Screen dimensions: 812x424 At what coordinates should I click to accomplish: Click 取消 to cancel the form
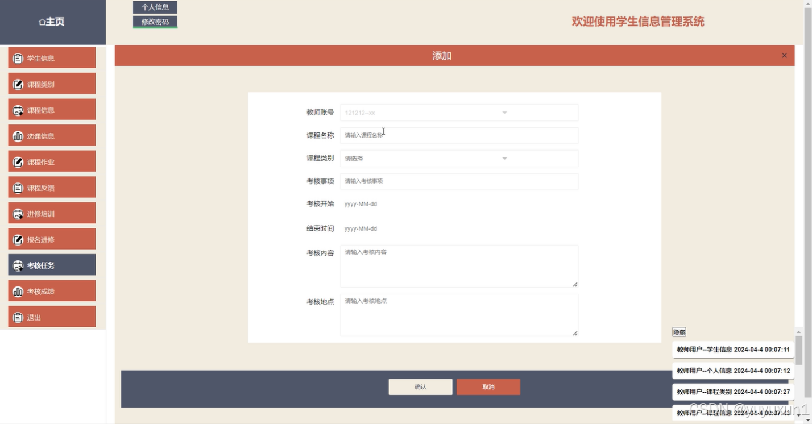(488, 386)
